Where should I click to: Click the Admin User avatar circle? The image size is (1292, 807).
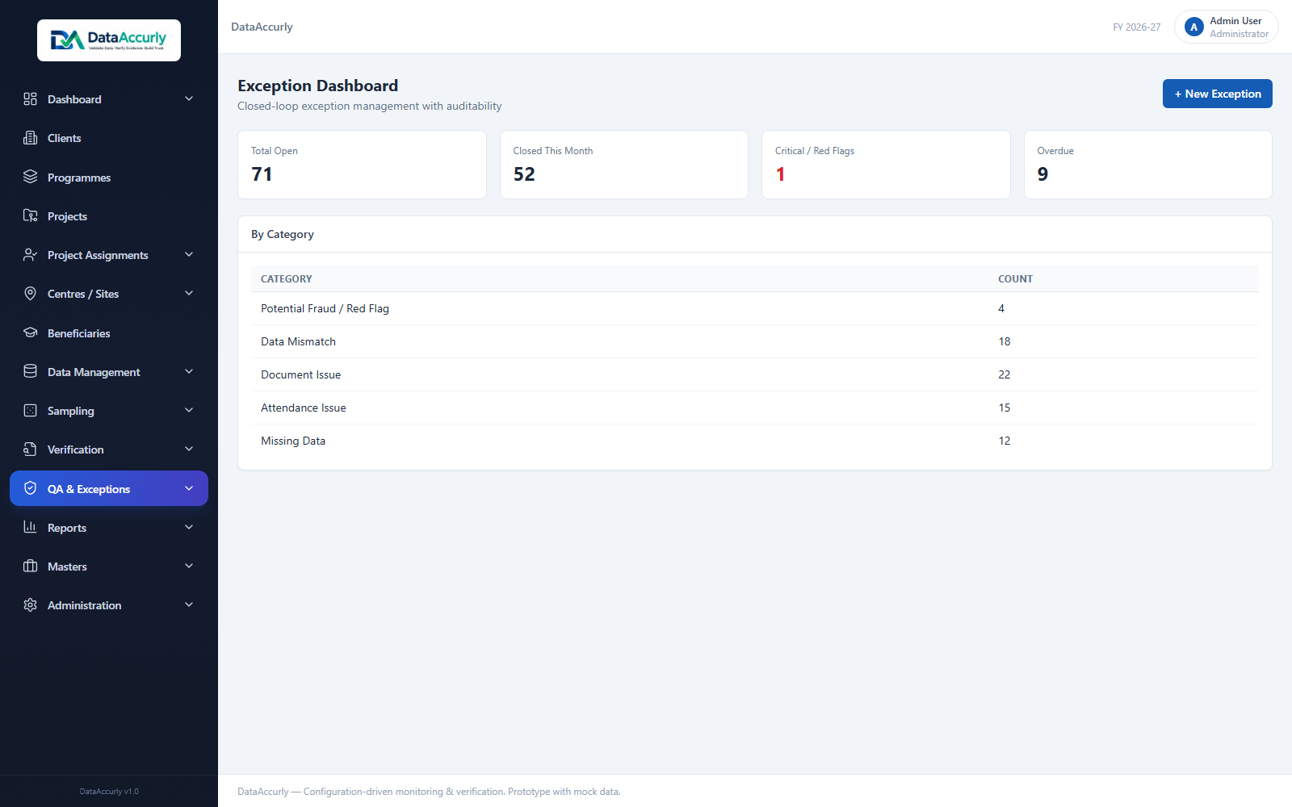1193,27
